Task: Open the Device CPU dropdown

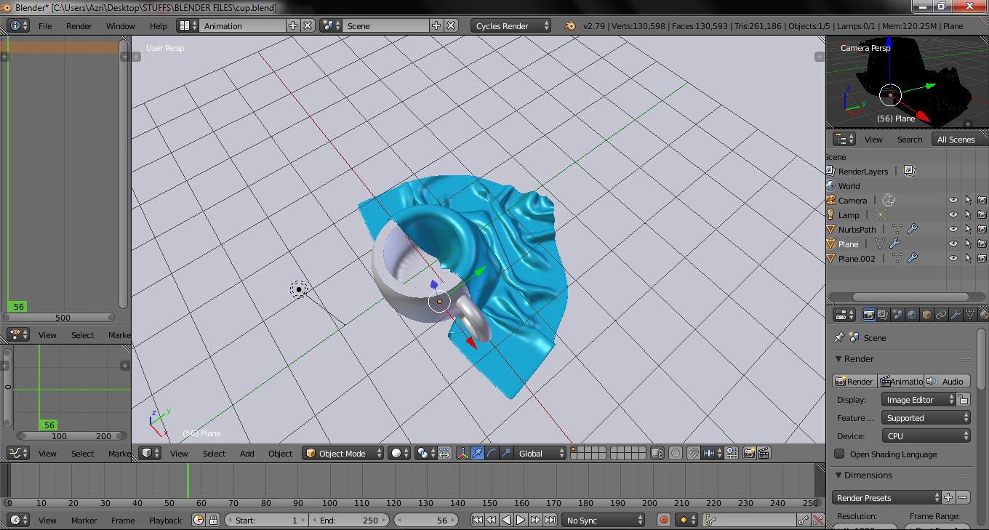Action: (x=926, y=435)
